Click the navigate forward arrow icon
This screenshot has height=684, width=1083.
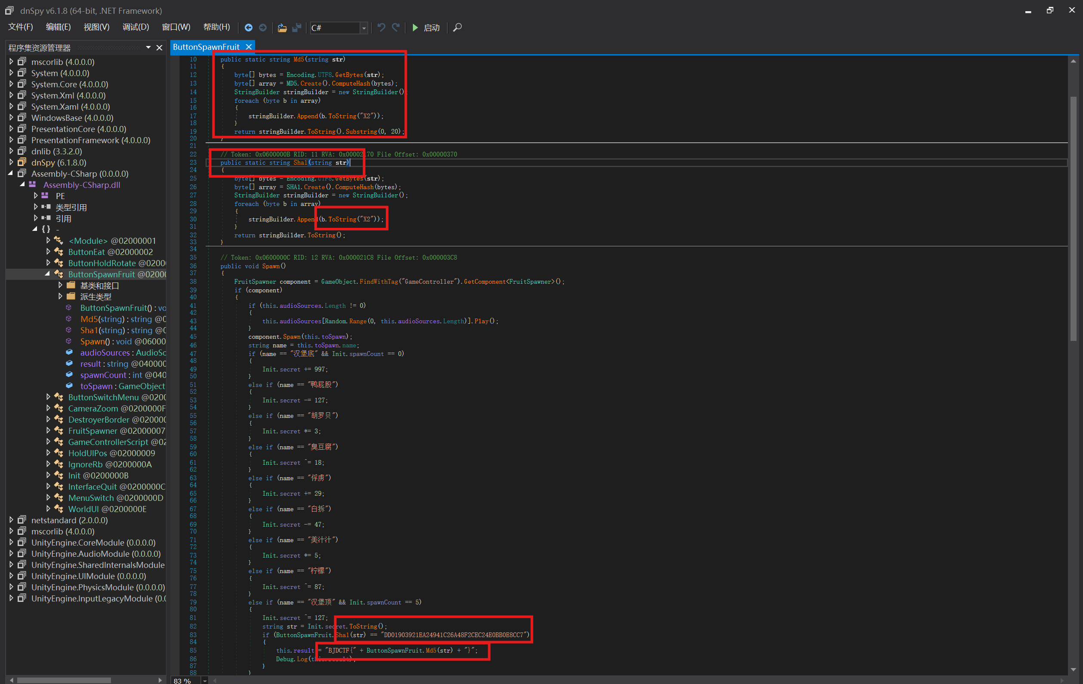click(263, 28)
